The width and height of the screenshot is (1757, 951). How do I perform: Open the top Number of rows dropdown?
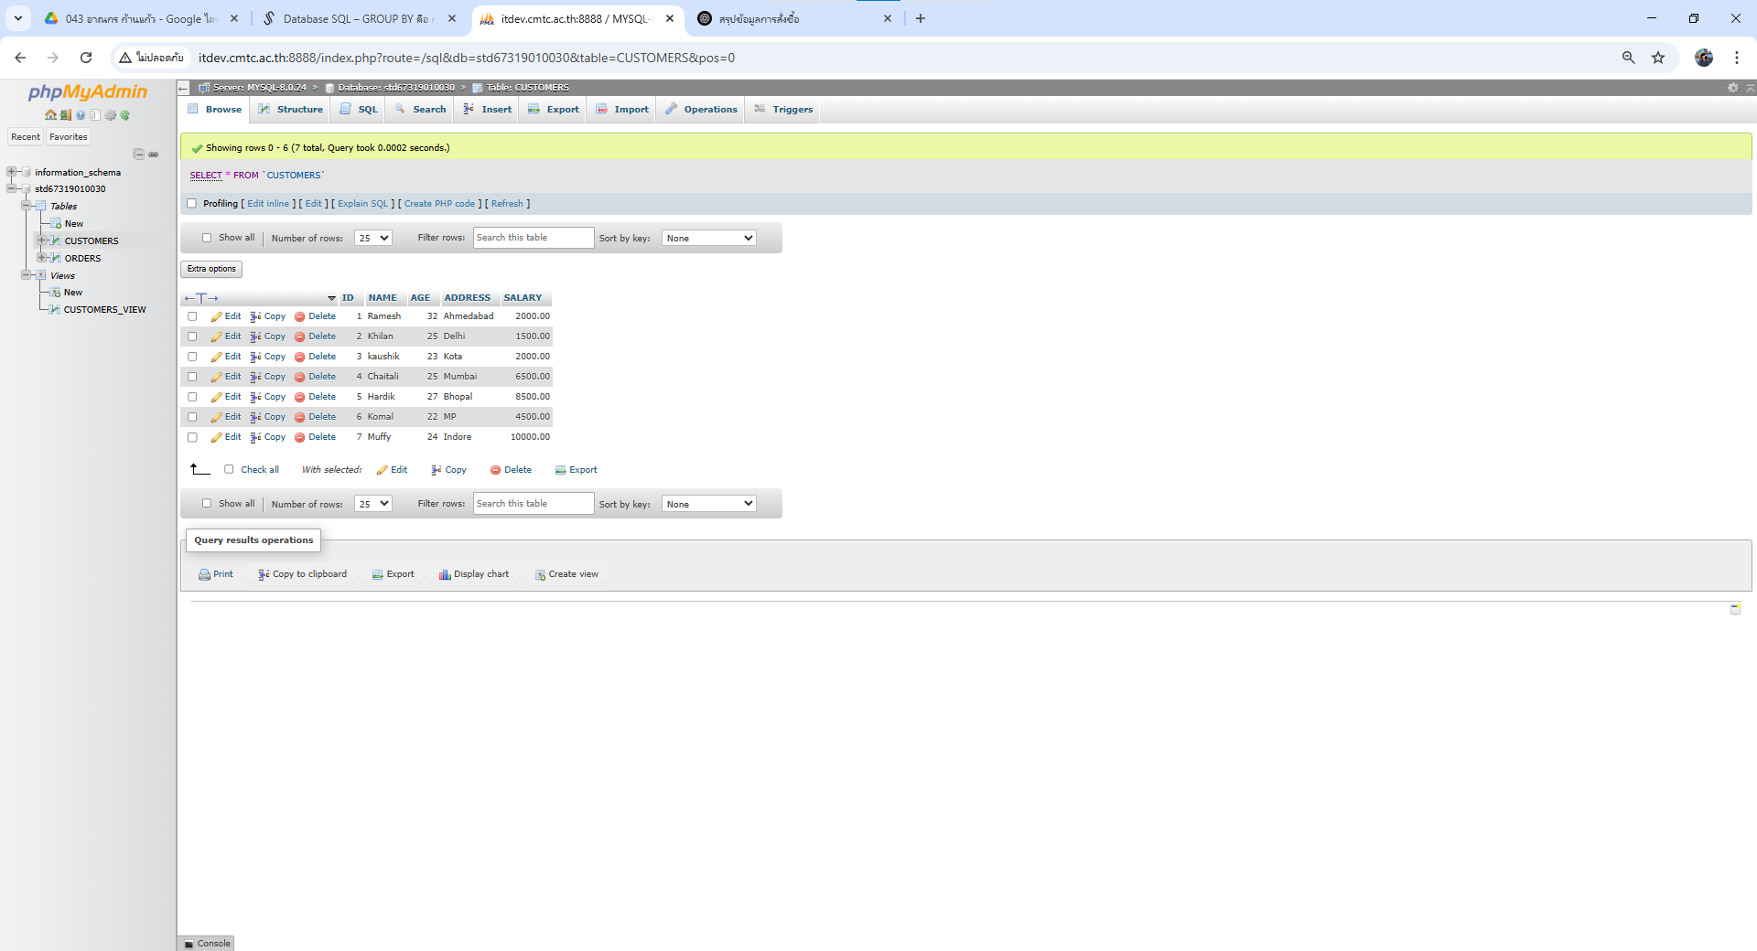pos(373,238)
